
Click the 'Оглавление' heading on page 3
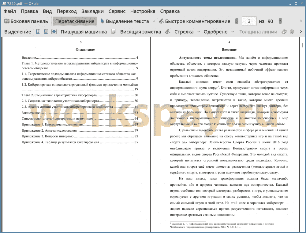pos(85,49)
